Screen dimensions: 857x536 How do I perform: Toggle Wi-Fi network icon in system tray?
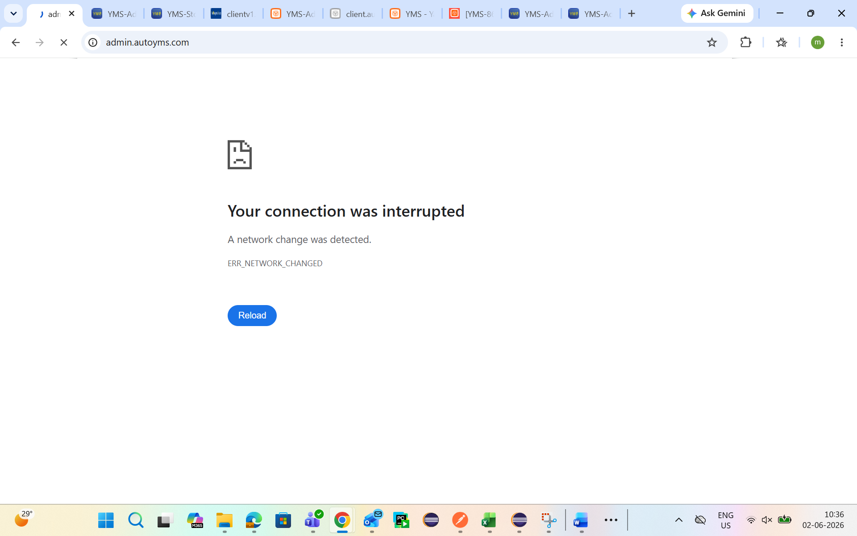click(751, 520)
